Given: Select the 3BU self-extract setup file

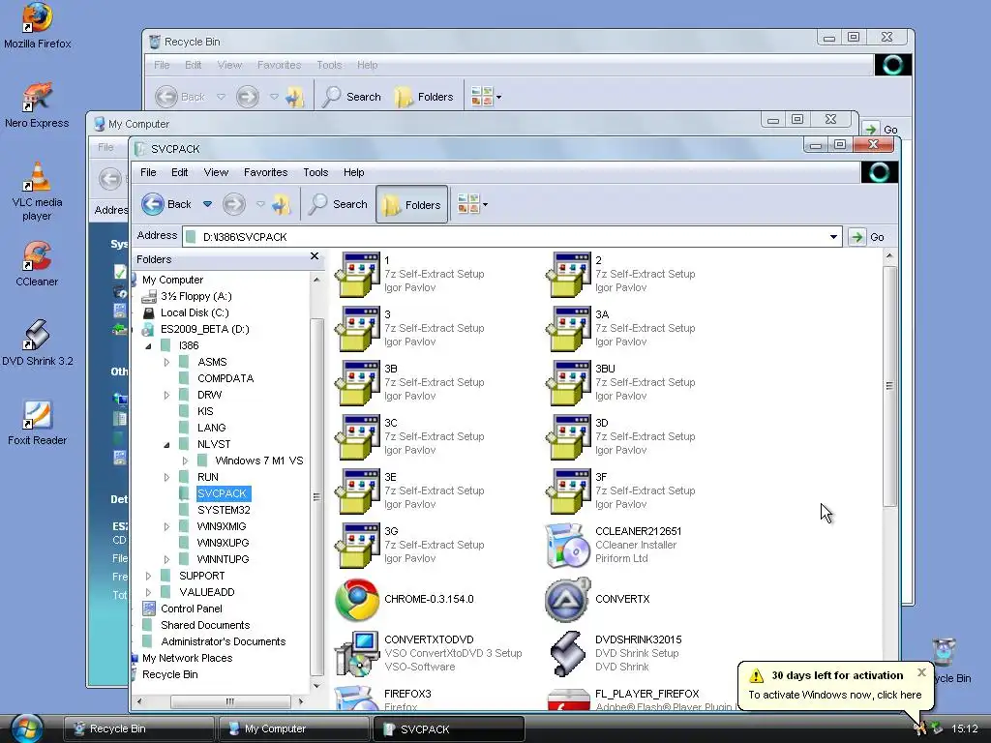Looking at the screenshot, I should click(622, 383).
